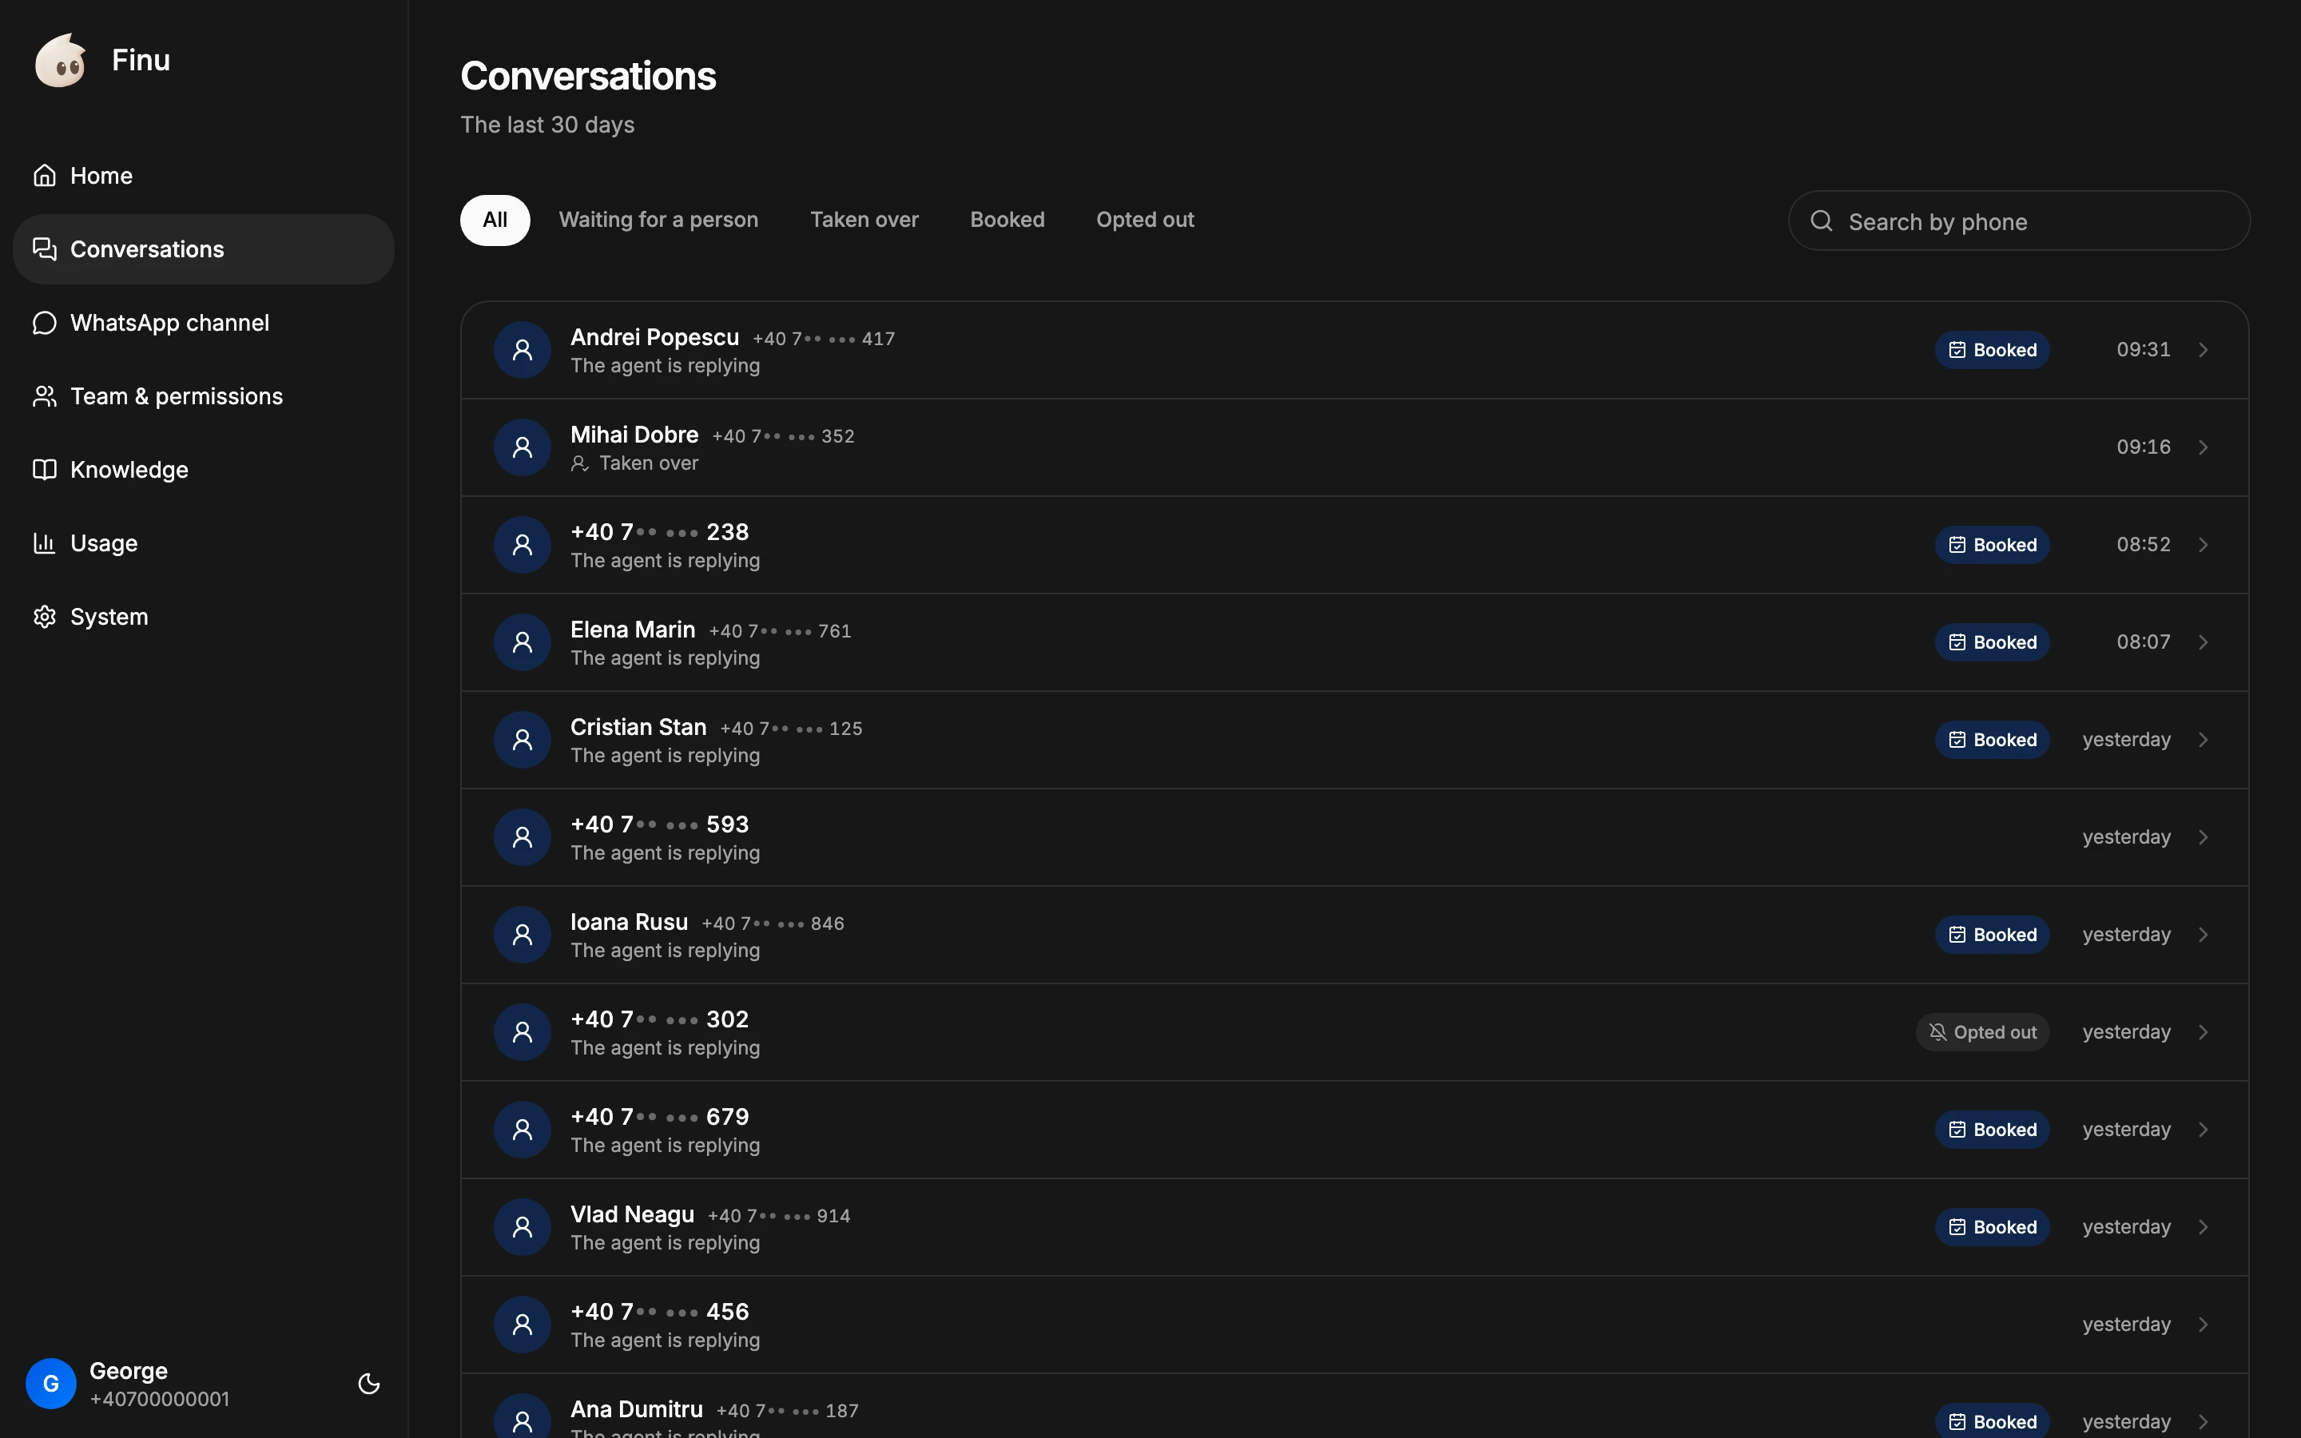Screen dimensions: 2301x1438
Task: Show only Booked conversations
Action: point(1007,220)
